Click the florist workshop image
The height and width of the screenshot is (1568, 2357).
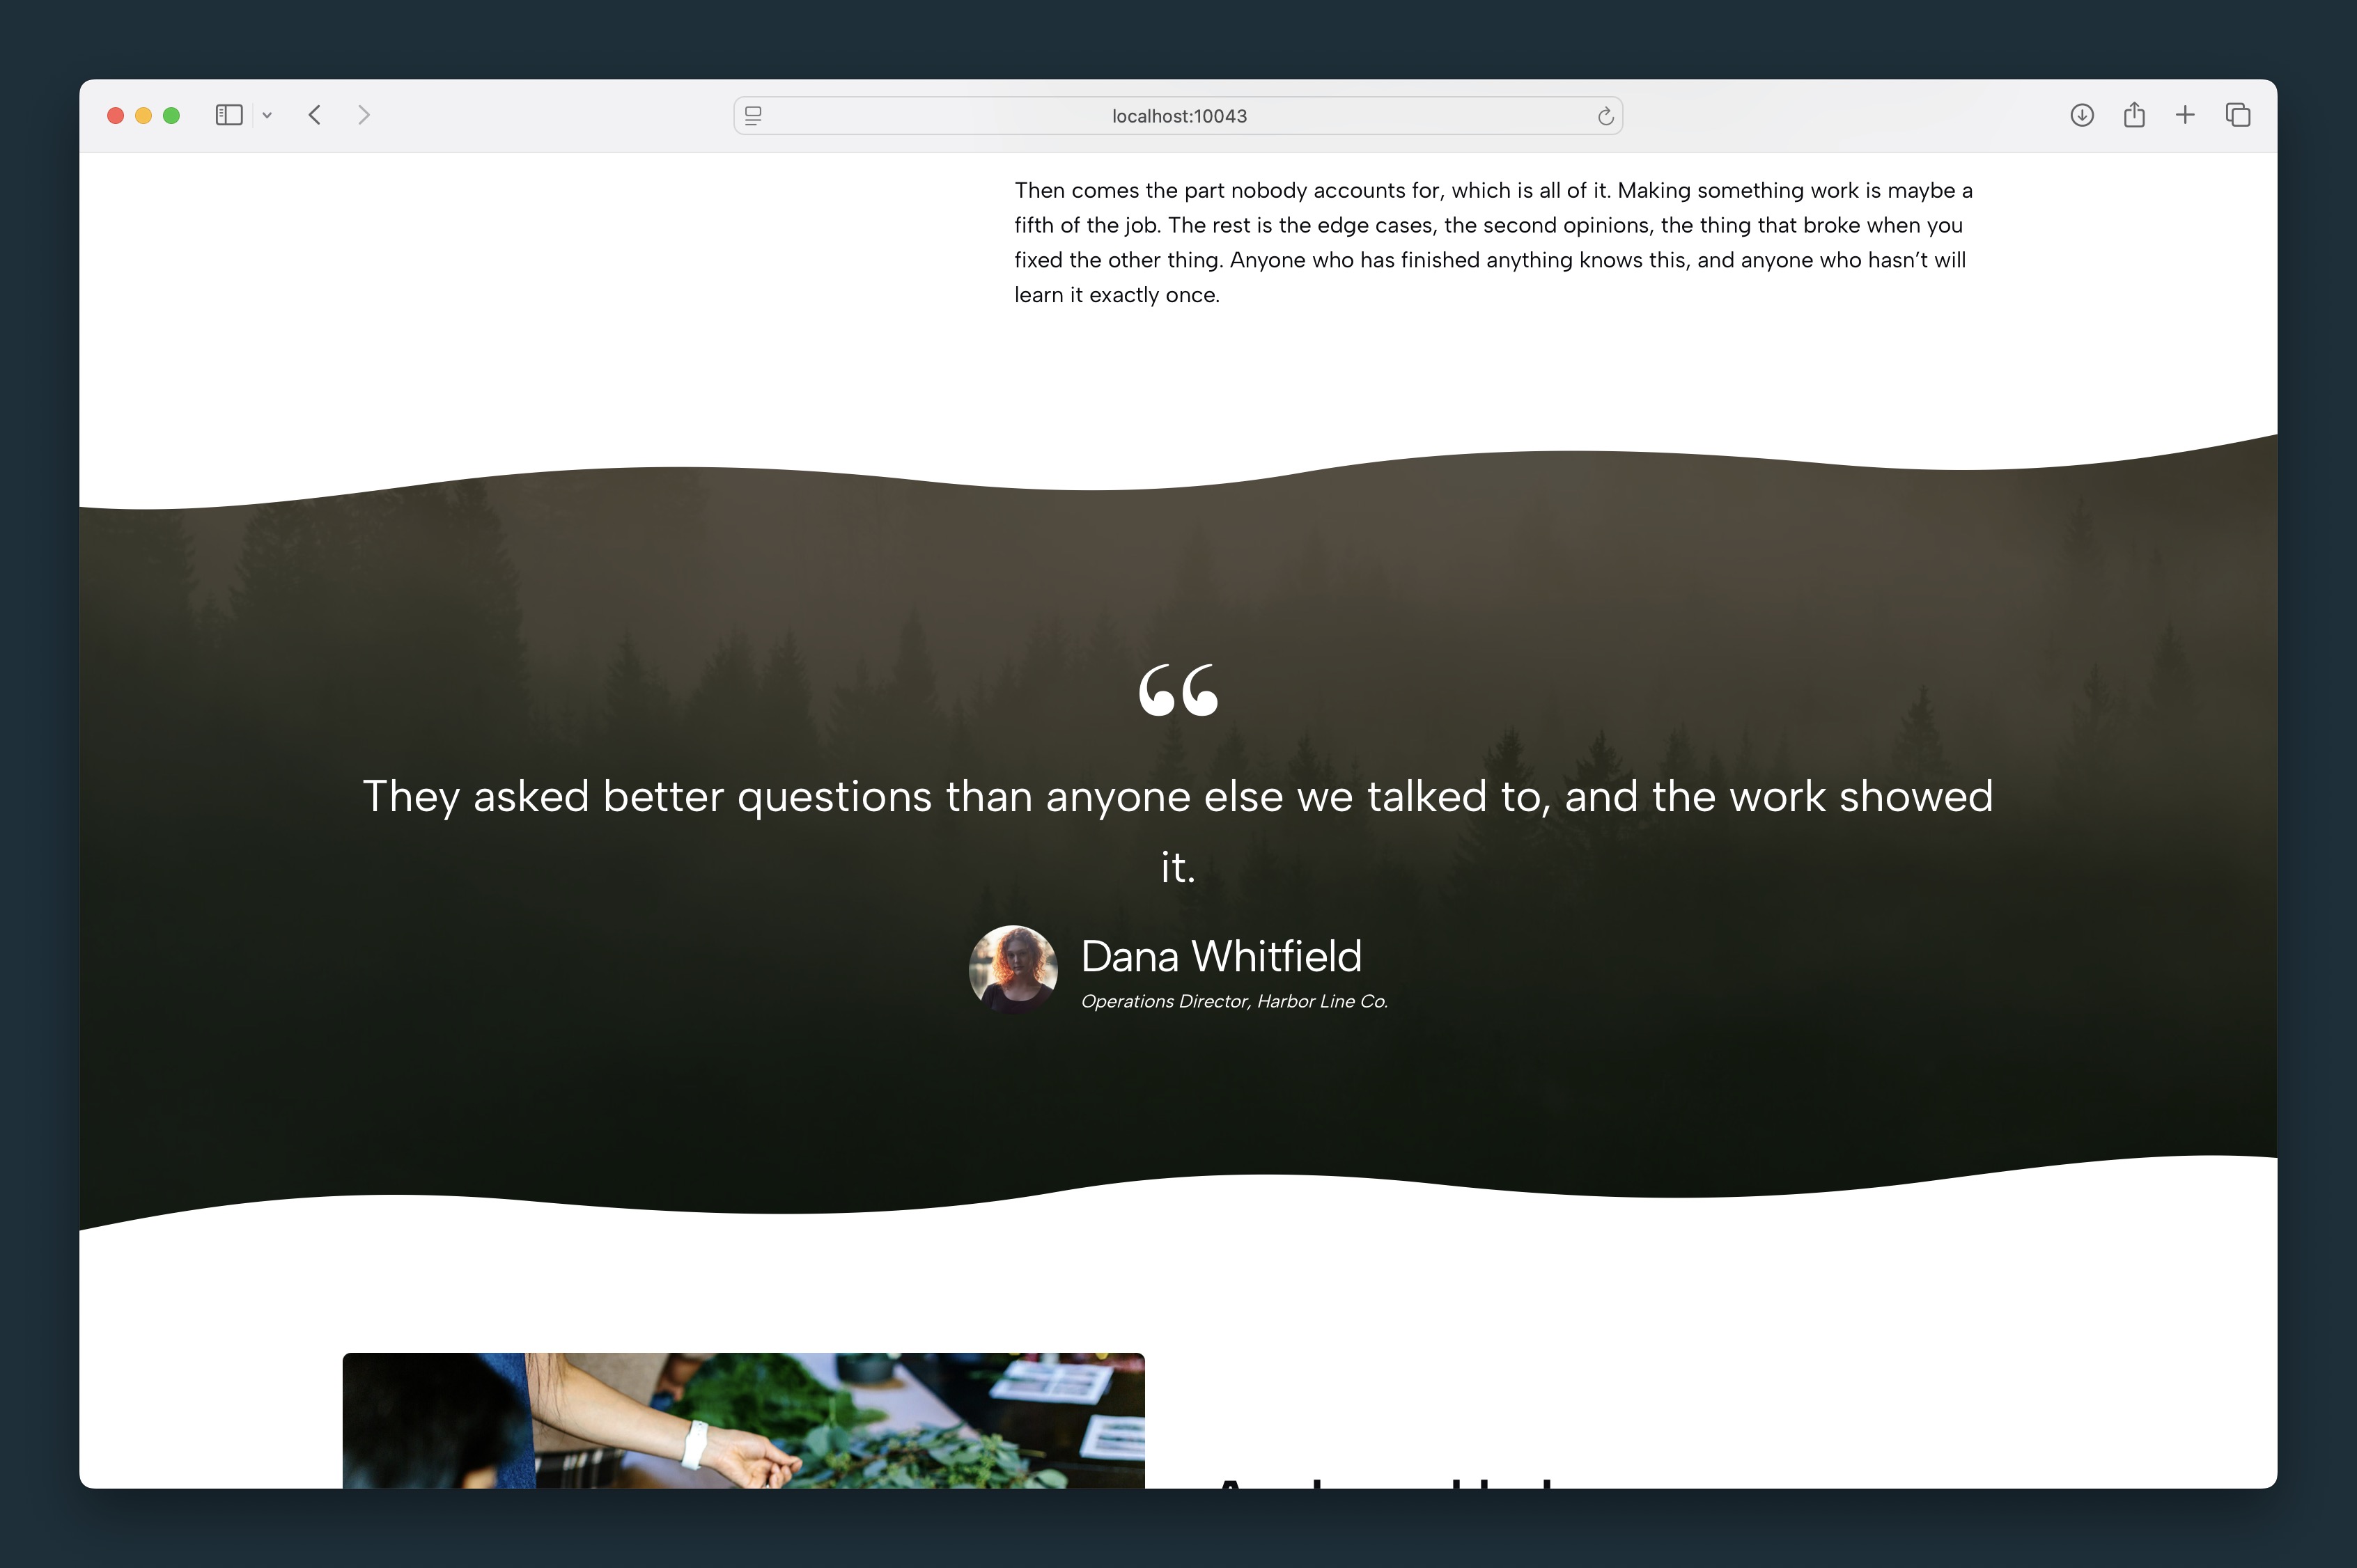coord(743,1420)
